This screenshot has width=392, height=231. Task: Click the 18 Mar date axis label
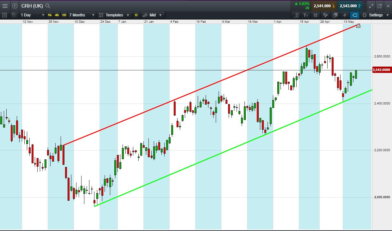click(253, 21)
